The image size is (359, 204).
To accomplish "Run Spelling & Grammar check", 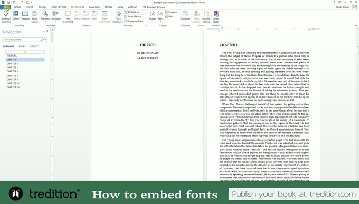I will pos(6,17).
